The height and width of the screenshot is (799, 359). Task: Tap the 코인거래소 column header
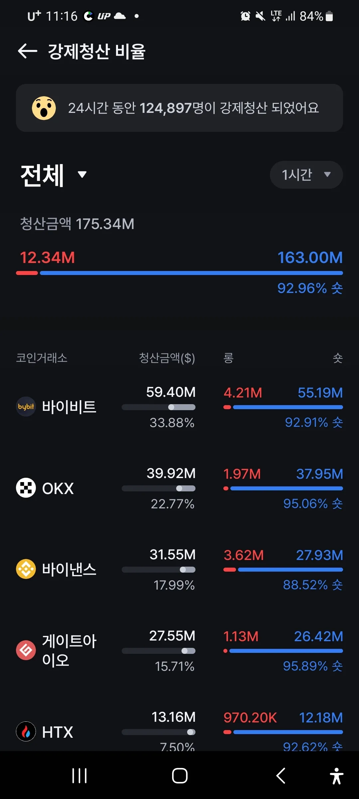click(x=42, y=358)
